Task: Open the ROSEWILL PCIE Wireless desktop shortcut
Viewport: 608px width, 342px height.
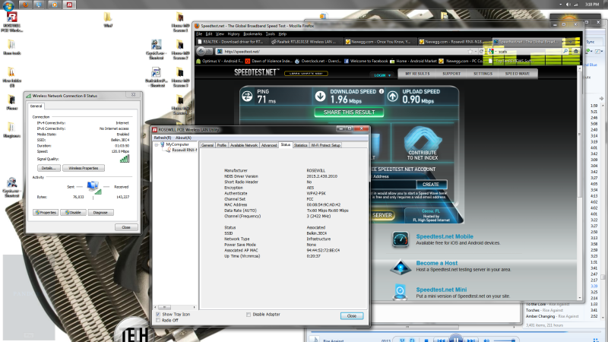Action: pos(11,22)
